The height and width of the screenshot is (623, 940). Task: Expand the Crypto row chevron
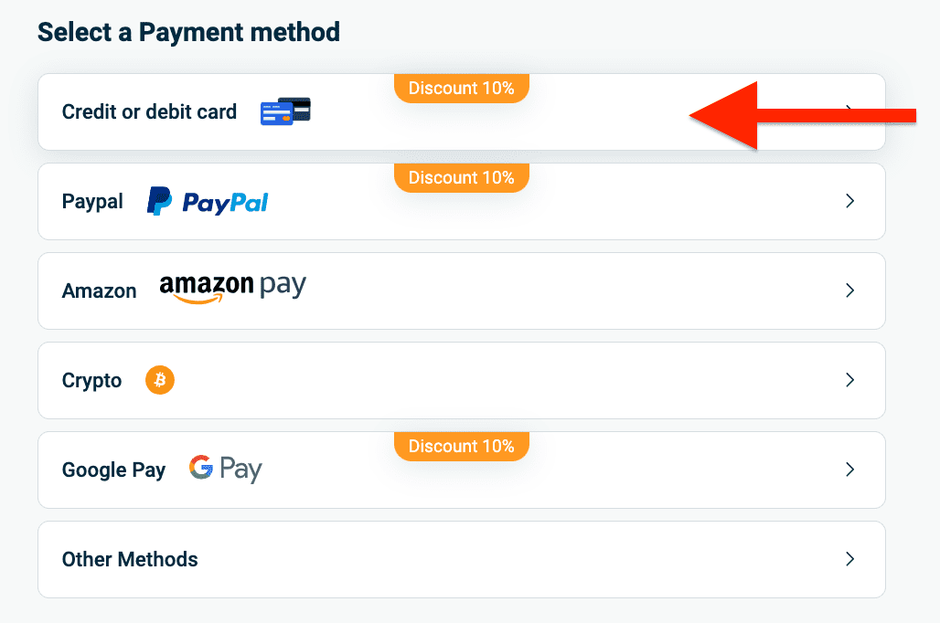point(849,380)
